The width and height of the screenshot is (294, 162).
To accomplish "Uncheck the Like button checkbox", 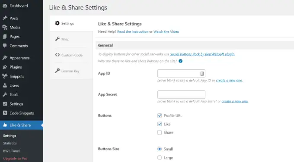I will pos(160,124).
